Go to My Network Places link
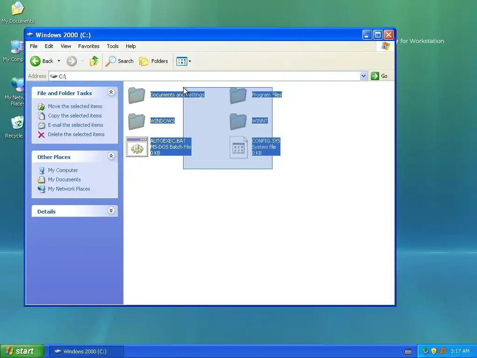Viewport: 477px width, 358px height. pos(69,189)
